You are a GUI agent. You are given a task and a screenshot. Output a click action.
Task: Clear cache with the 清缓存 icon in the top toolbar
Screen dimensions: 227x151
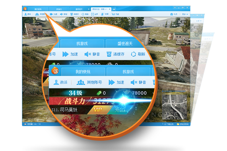[x=72, y=14]
